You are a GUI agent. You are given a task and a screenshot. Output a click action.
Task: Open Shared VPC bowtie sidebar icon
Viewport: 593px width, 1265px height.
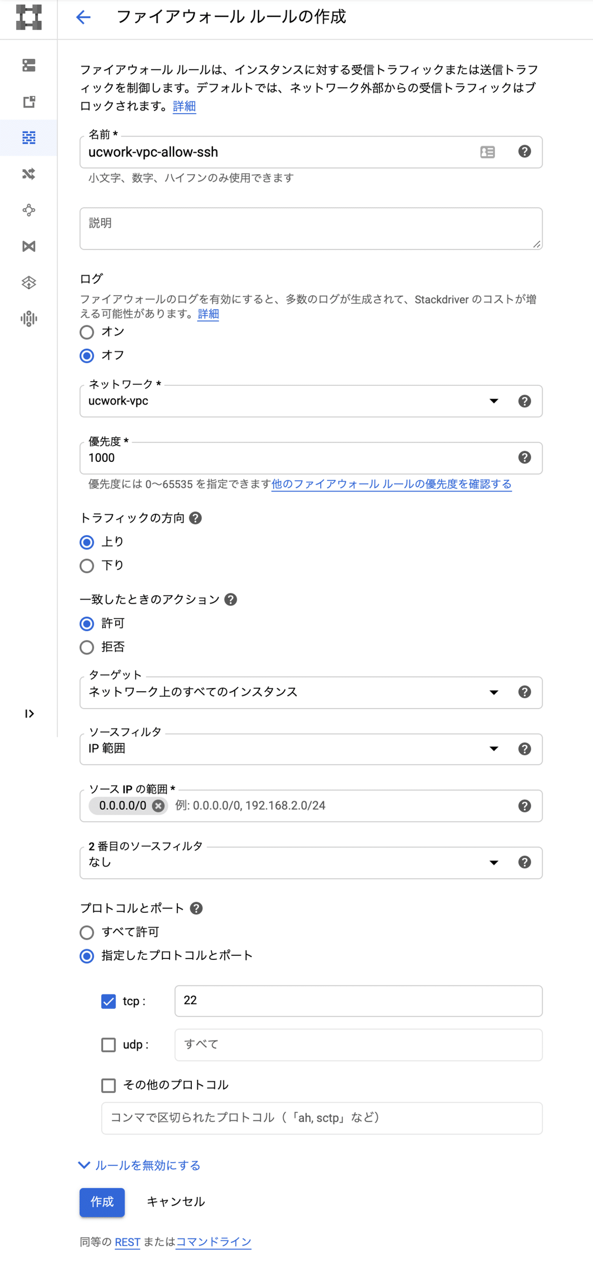pyautogui.click(x=29, y=246)
